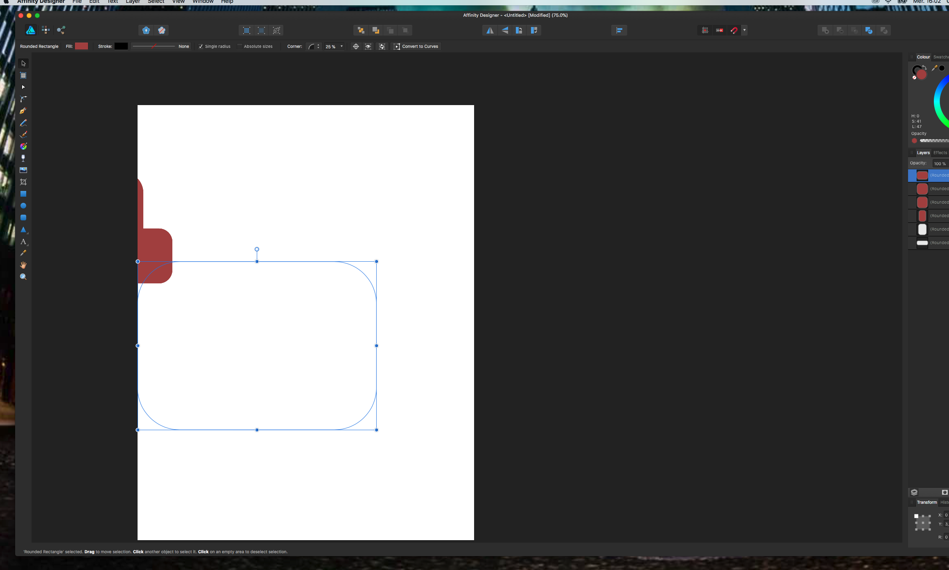Select the Triangle shape tool
949x570 pixels.
(23, 230)
